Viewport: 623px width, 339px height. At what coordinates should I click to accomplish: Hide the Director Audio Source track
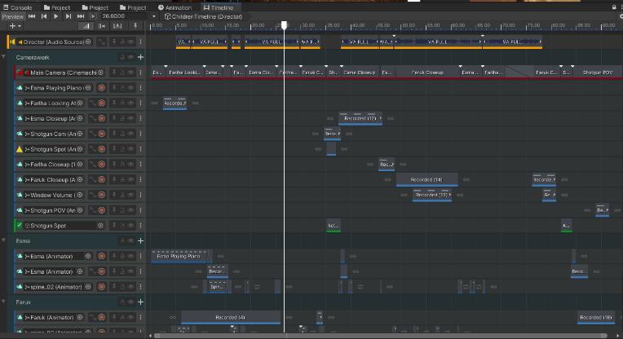pyautogui.click(x=130, y=42)
